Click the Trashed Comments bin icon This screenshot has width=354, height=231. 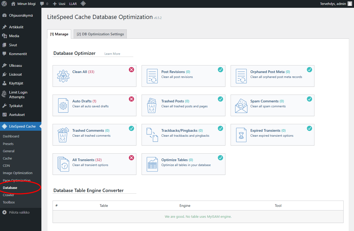[63, 135]
